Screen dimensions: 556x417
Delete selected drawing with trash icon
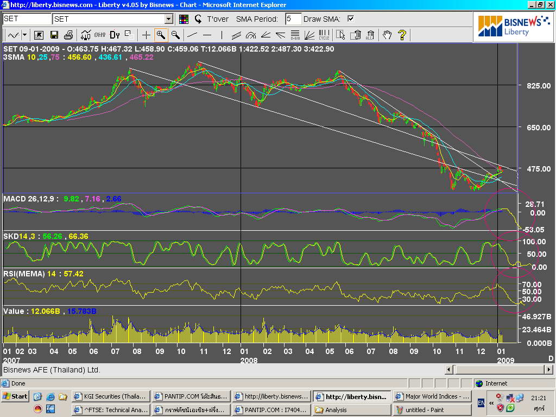(x=356, y=35)
